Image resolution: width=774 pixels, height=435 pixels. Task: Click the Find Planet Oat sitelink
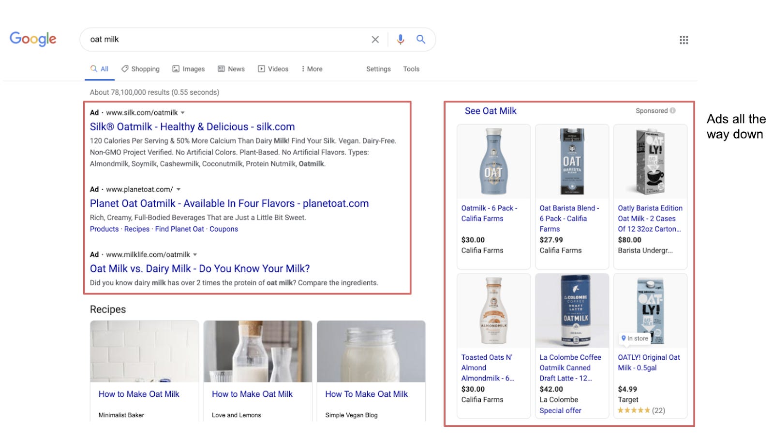tap(179, 229)
